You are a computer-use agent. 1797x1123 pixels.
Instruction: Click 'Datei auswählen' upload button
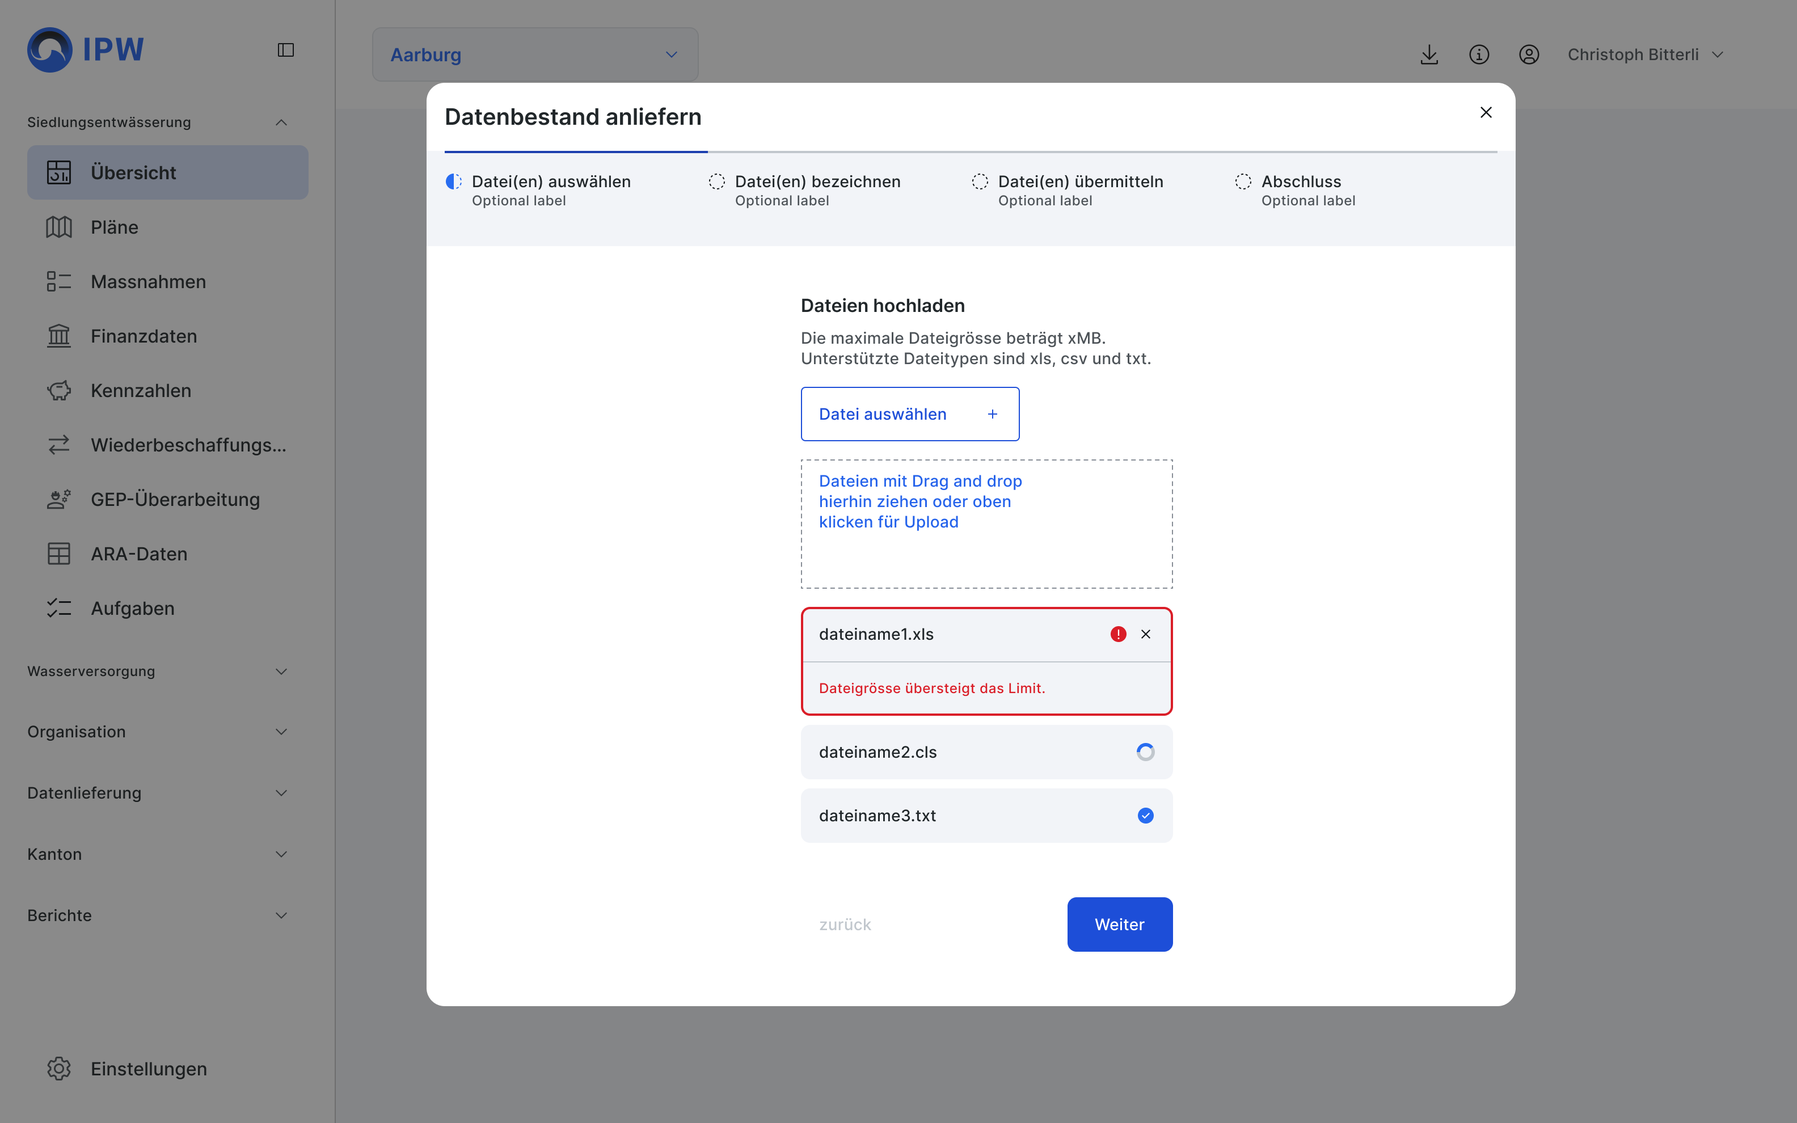[909, 413]
